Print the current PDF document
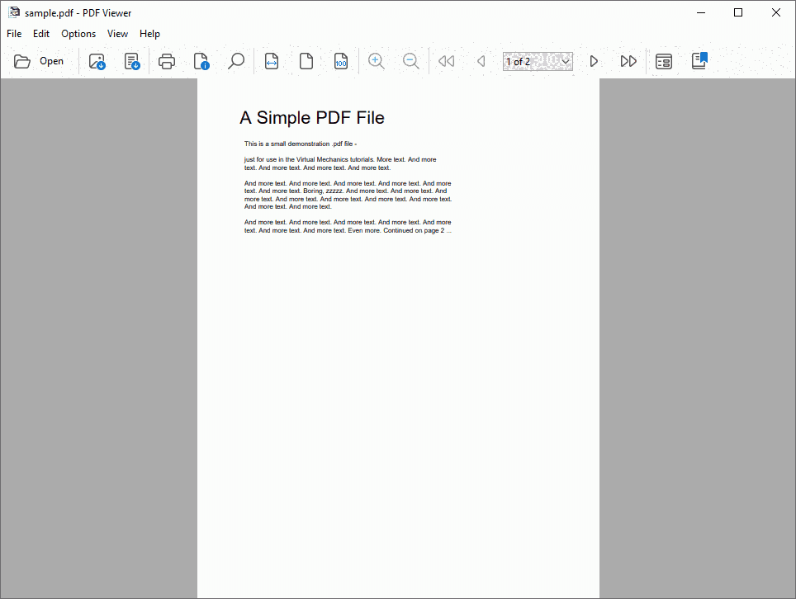 click(166, 60)
